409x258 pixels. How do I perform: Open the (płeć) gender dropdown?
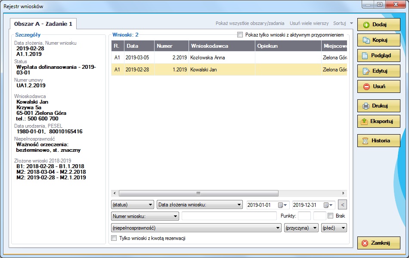(x=334, y=228)
